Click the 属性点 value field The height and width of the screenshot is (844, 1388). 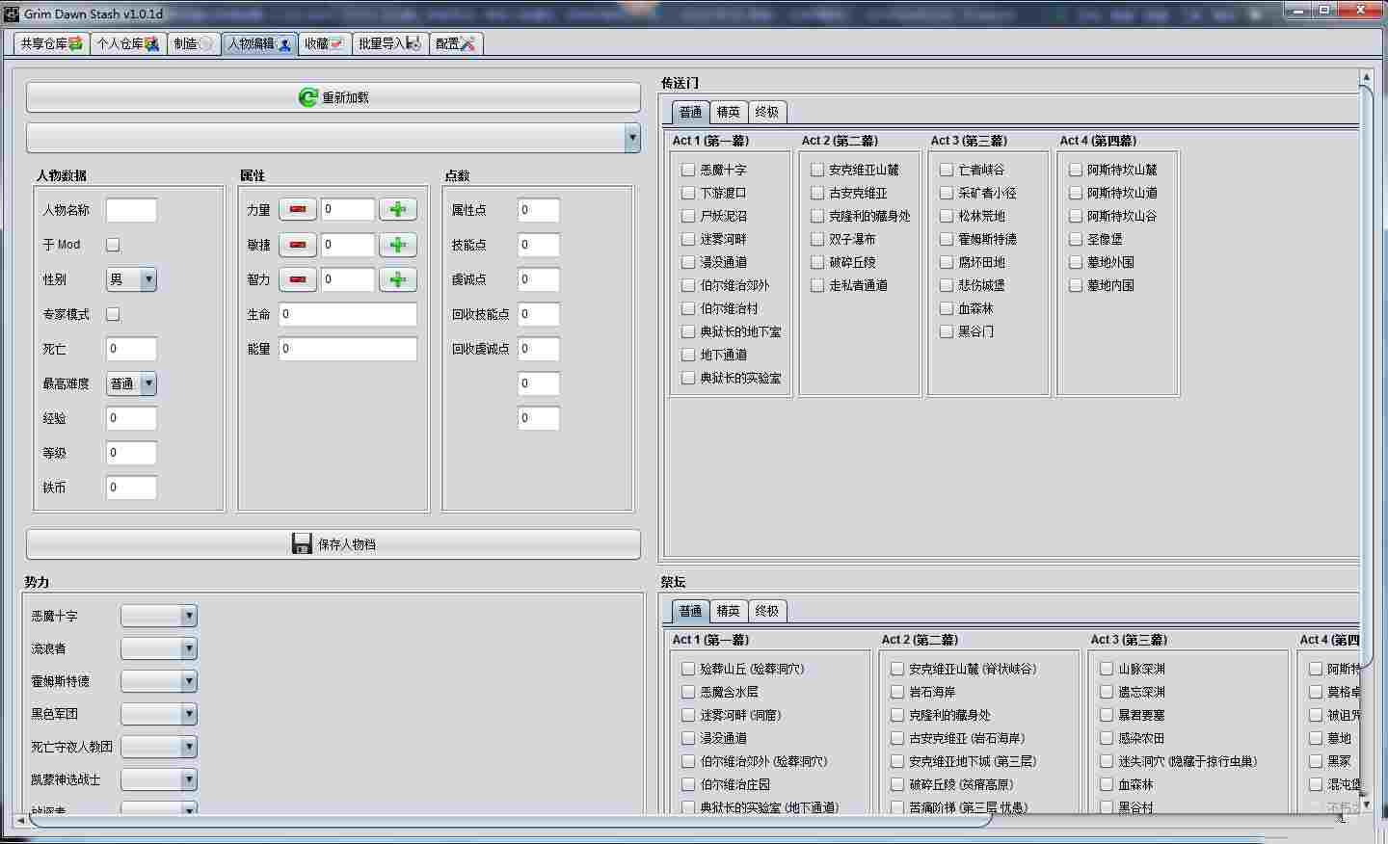point(539,210)
